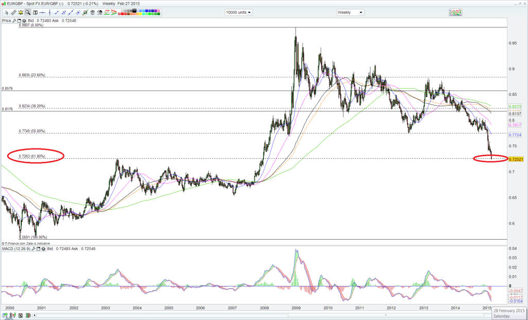Select the segment line drawing tool

pyautogui.click(x=57, y=12)
